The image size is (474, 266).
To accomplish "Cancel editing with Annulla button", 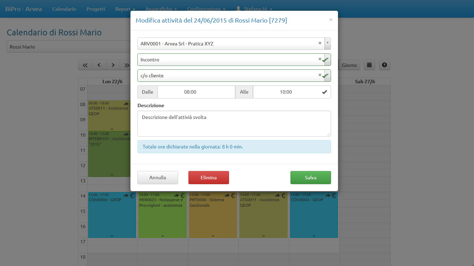I will (158, 178).
